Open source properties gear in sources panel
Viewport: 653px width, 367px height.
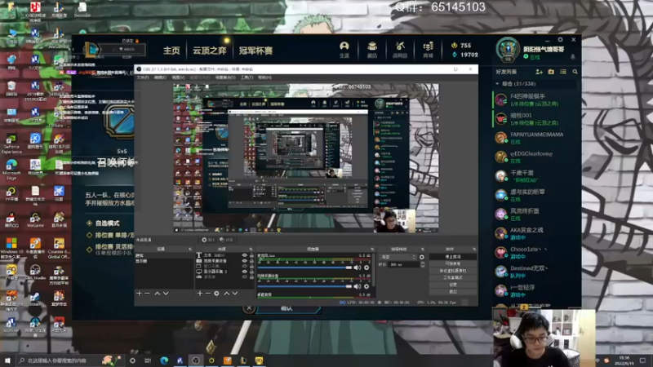216,294
